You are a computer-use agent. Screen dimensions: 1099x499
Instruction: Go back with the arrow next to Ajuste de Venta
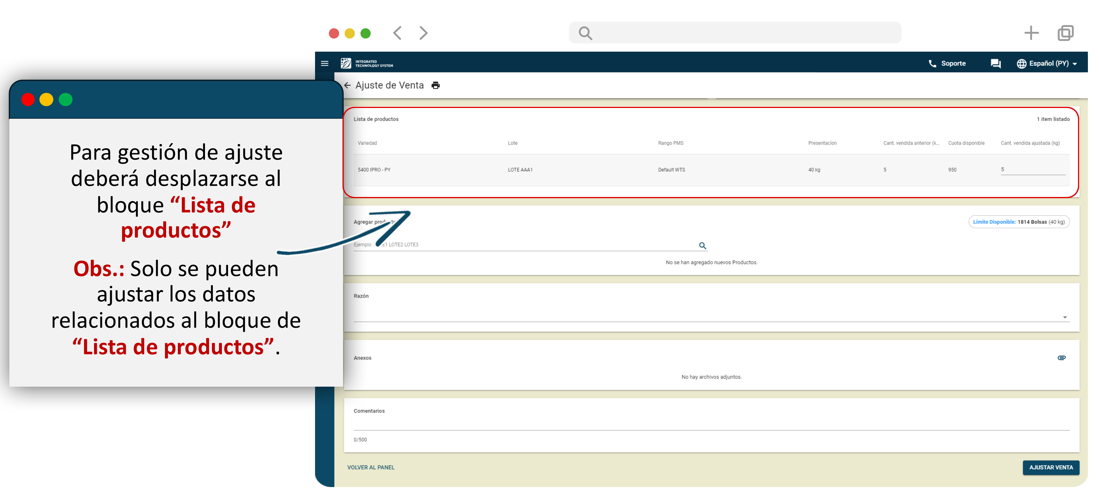click(347, 85)
